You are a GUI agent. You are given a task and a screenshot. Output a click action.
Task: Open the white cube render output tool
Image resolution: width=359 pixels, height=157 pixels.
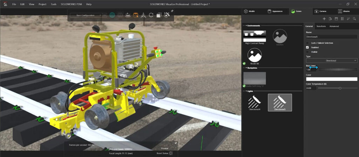[159, 15]
